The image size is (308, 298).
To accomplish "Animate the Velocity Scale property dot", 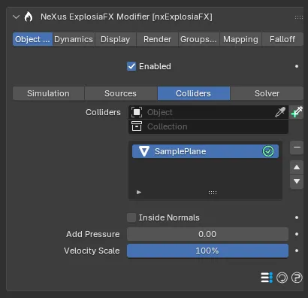I will (x=297, y=251).
